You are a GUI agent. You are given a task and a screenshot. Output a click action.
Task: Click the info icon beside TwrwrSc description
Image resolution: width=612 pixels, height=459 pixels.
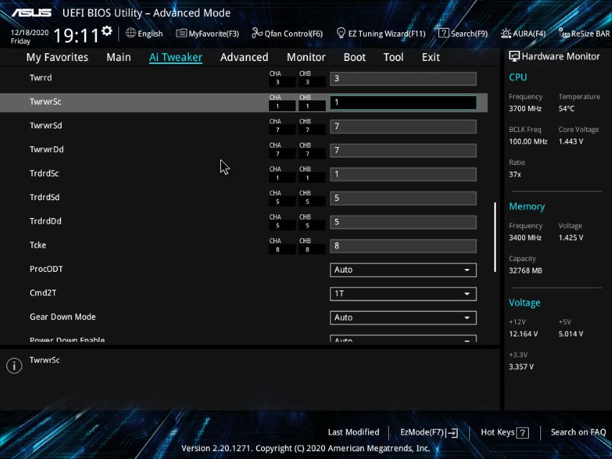click(14, 366)
